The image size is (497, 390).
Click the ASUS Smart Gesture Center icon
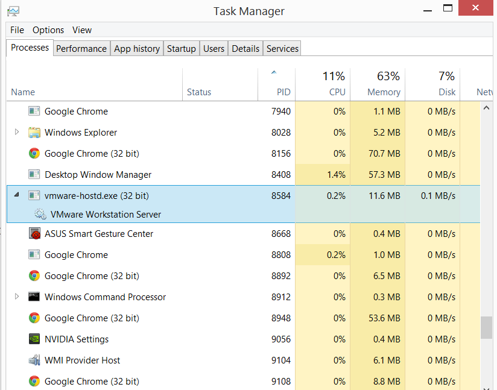click(x=34, y=233)
